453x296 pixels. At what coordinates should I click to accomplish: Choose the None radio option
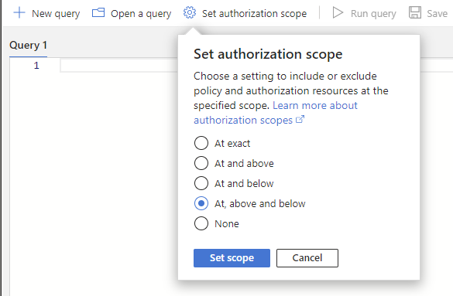pyautogui.click(x=201, y=223)
